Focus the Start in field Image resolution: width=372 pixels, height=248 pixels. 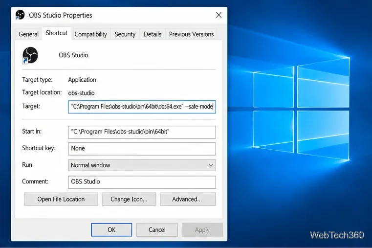(x=142, y=132)
